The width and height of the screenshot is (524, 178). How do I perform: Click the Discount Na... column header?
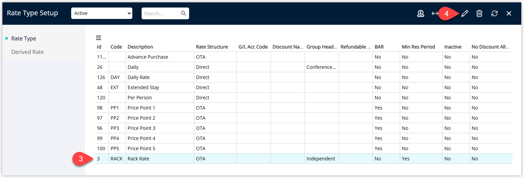288,47
